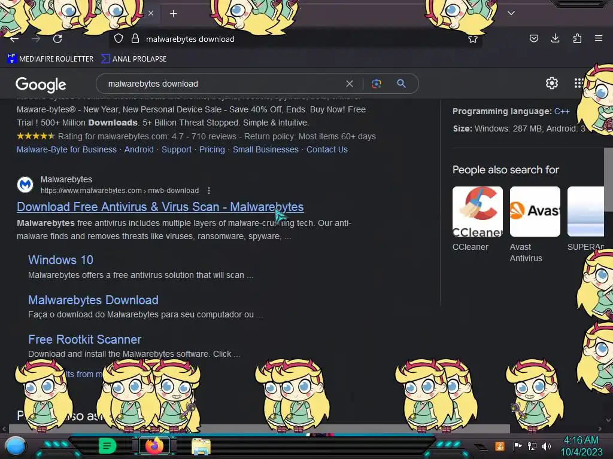
Task: Reload the page with the refresh icon
Action: point(57,39)
